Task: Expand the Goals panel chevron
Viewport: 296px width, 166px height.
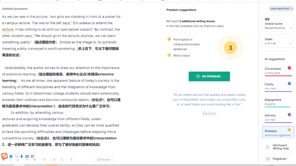Action: coord(291,43)
